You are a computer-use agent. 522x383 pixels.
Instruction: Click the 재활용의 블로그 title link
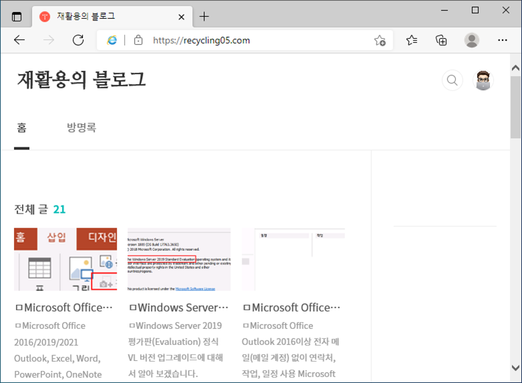point(81,80)
